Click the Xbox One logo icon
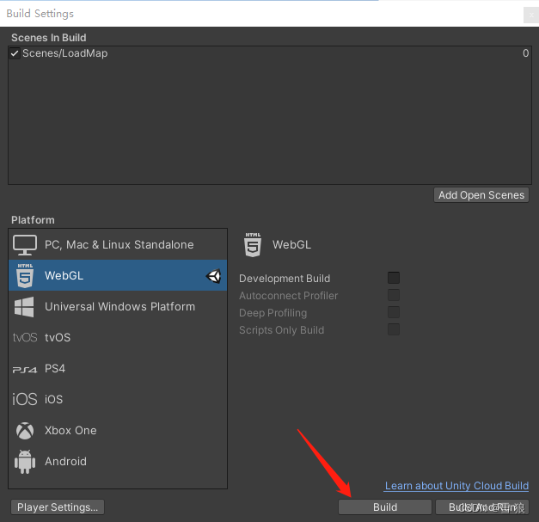 pyautogui.click(x=25, y=431)
